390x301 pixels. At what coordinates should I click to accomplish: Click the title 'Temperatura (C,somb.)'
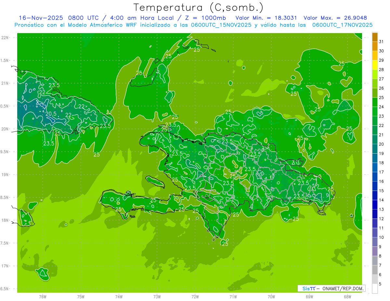coord(198,7)
